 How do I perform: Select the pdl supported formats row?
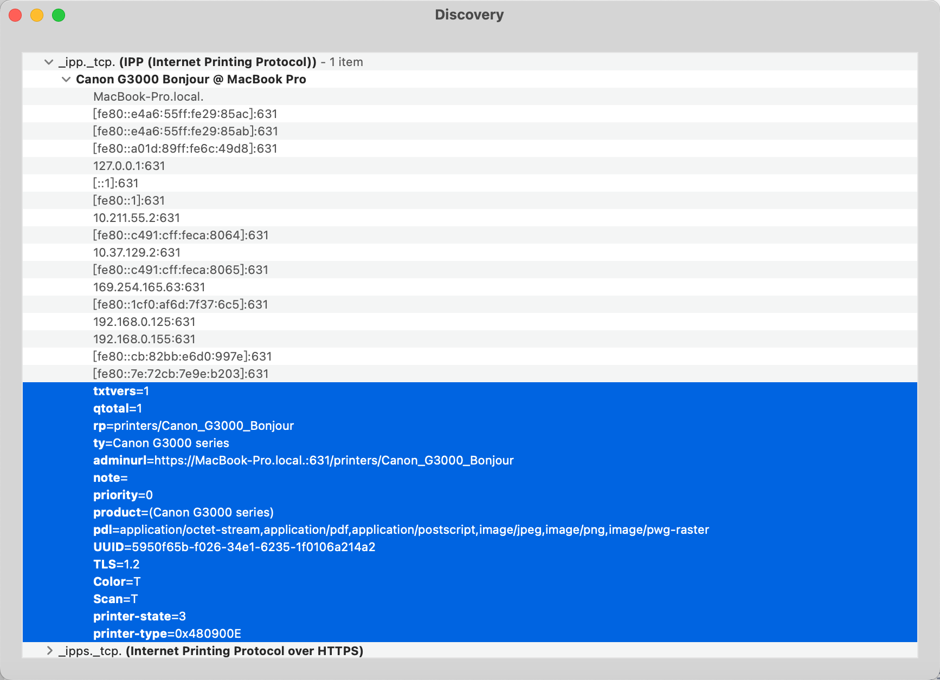click(x=401, y=530)
